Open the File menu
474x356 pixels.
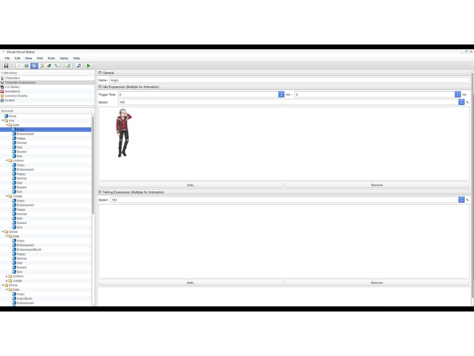[7, 58]
